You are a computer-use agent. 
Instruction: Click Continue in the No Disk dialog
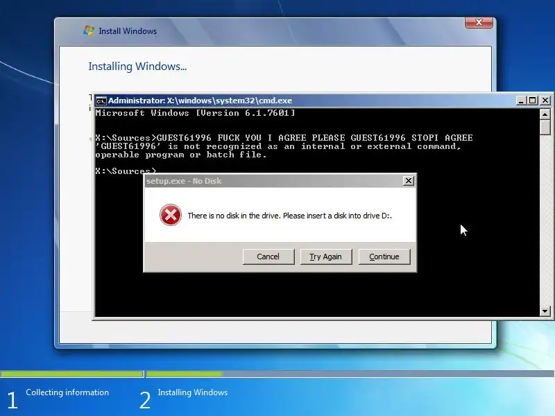pos(384,257)
